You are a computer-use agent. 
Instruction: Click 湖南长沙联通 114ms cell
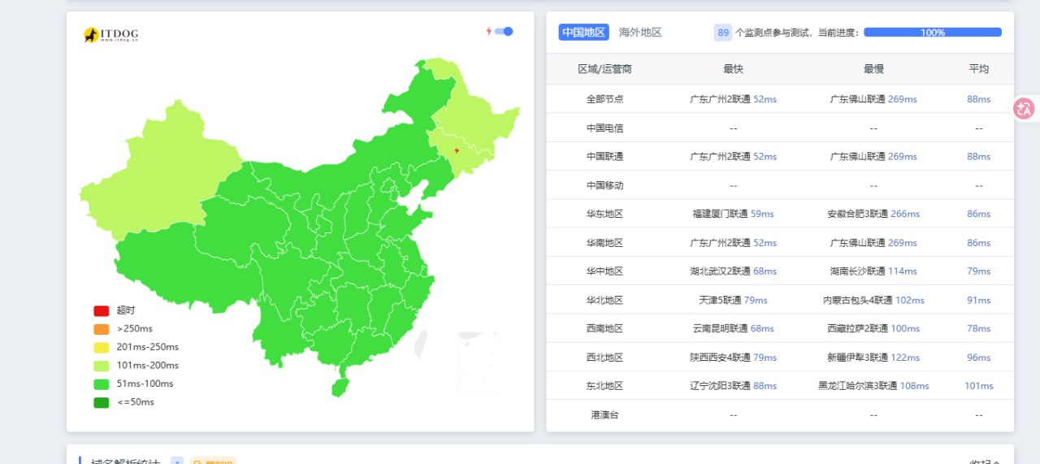873,271
